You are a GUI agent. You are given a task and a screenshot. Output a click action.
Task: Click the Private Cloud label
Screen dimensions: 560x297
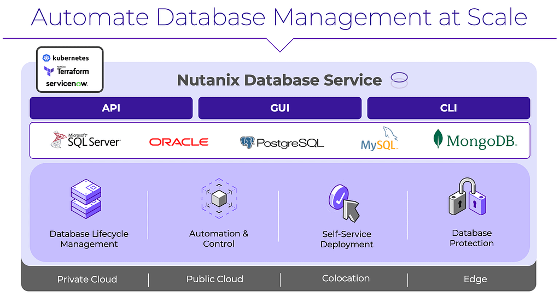(87, 279)
